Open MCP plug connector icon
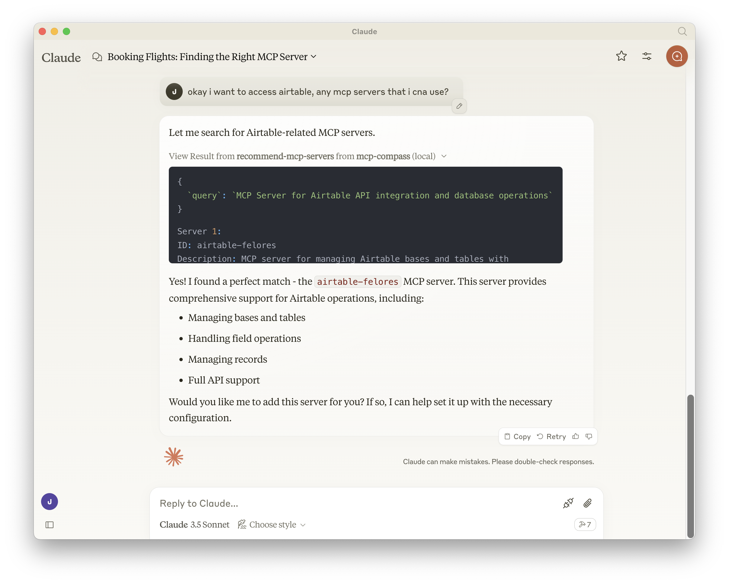Screen dimensions: 729x584 coord(568,503)
